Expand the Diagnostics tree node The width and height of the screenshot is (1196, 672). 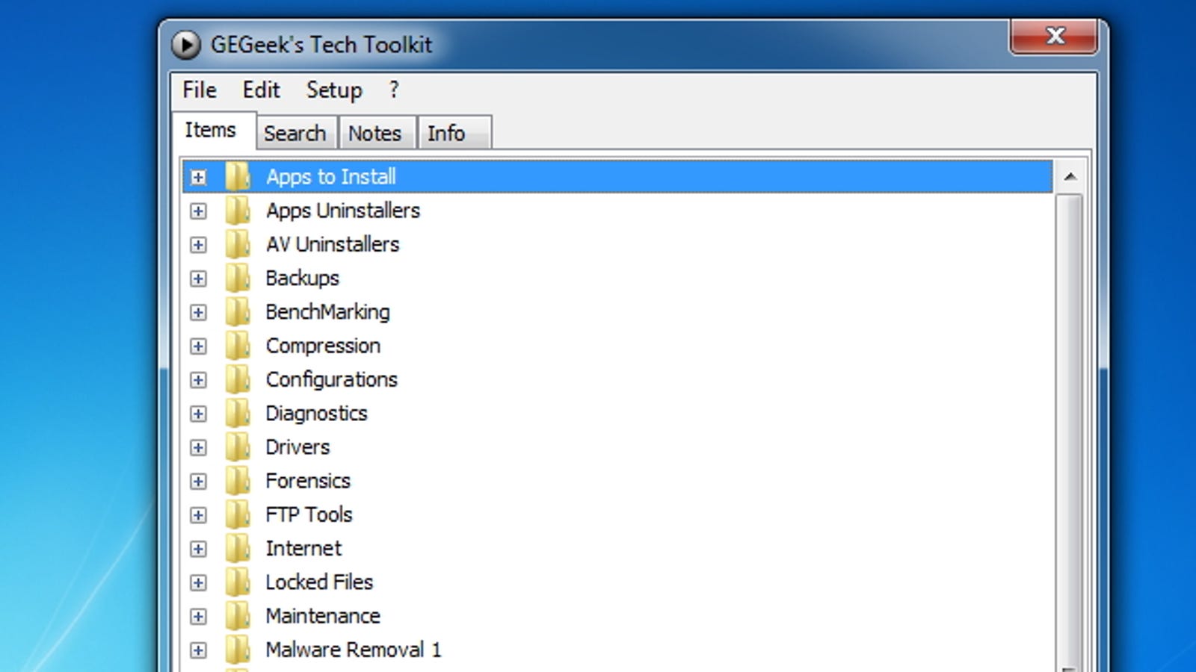198,414
